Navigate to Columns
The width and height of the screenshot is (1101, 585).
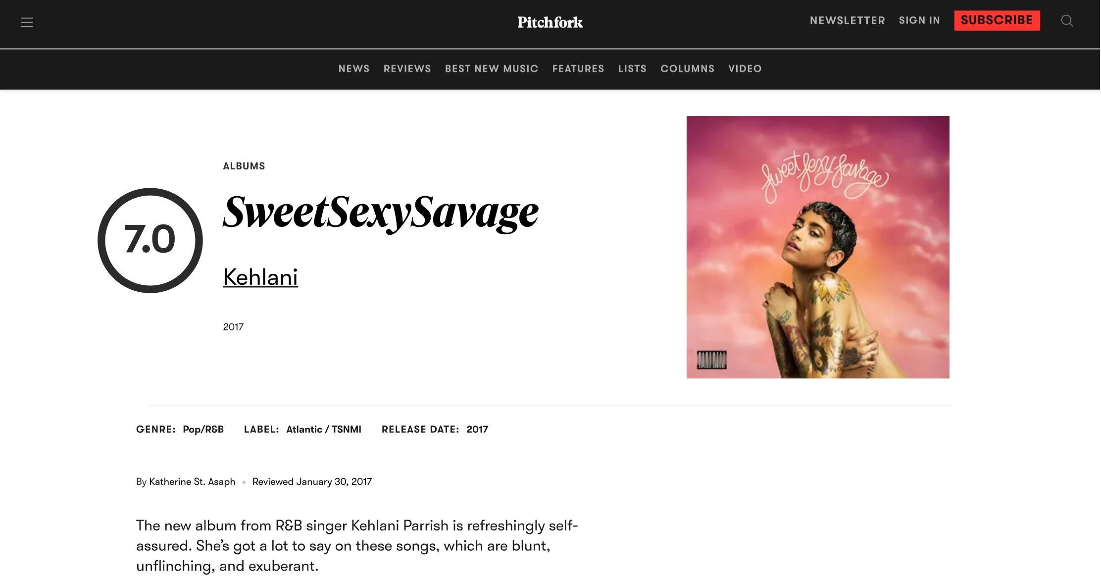click(687, 69)
